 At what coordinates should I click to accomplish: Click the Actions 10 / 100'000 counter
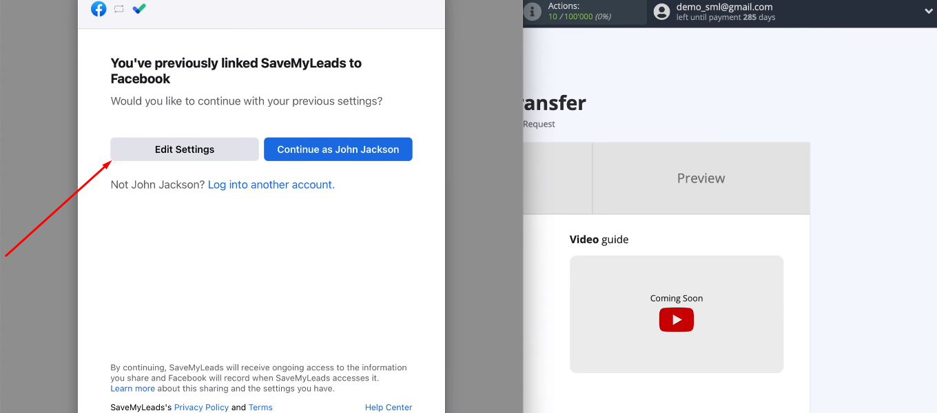tap(580, 11)
